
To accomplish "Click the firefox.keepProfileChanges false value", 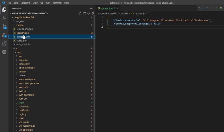I will coord(157,24).
